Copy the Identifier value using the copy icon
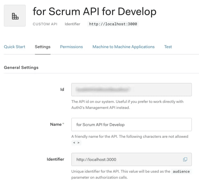This screenshot has height=185, width=199. tap(185, 160)
